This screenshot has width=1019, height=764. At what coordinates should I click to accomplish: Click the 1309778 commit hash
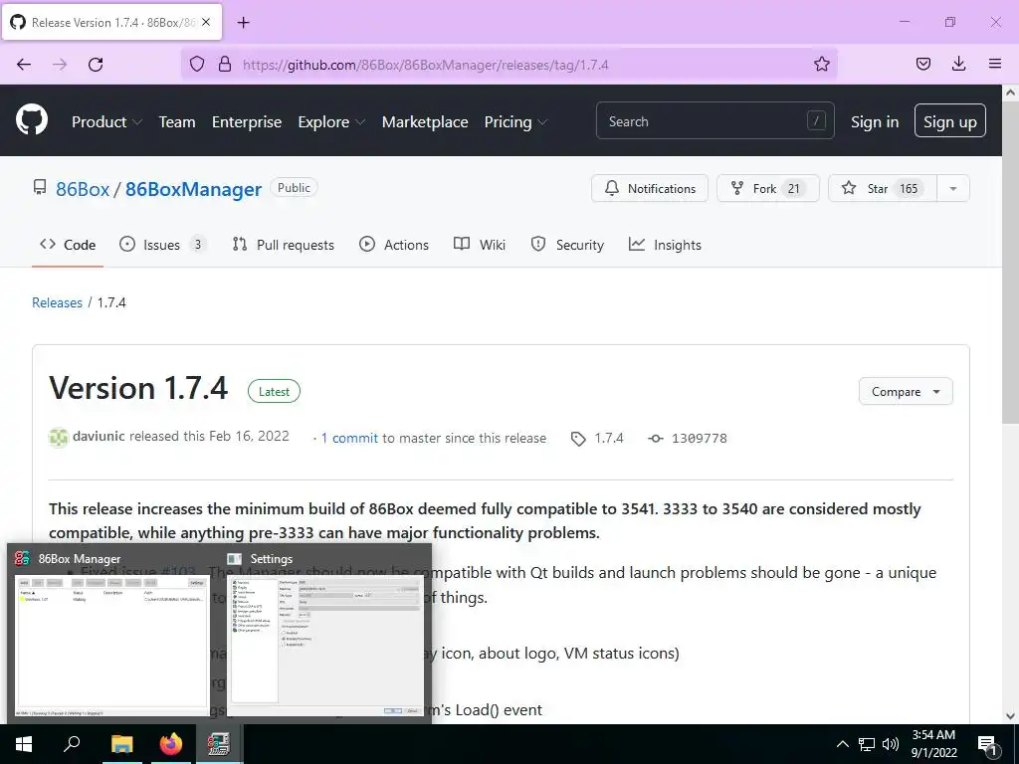tap(700, 439)
